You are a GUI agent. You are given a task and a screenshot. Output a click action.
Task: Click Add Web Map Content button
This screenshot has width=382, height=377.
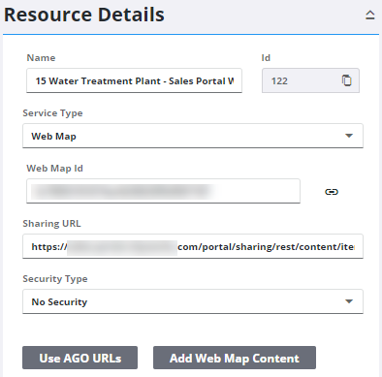(235, 358)
